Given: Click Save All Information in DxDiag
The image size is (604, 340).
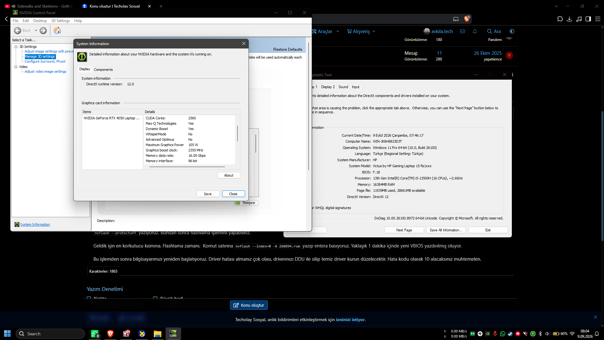Looking at the screenshot, I should (x=446, y=230).
